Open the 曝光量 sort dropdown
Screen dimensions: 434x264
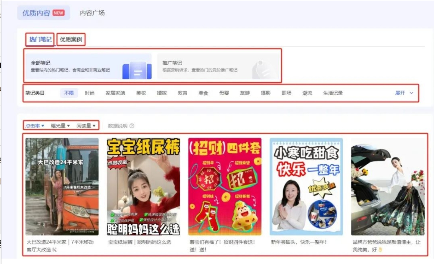pos(60,126)
